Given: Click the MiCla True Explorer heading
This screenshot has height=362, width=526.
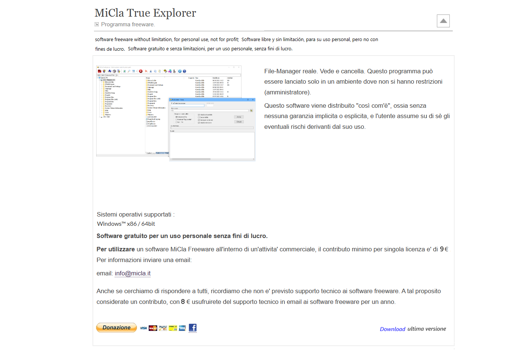Looking at the screenshot, I should click(x=145, y=13).
